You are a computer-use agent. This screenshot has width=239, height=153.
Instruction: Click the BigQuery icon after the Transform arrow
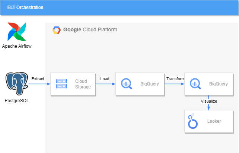(195, 84)
